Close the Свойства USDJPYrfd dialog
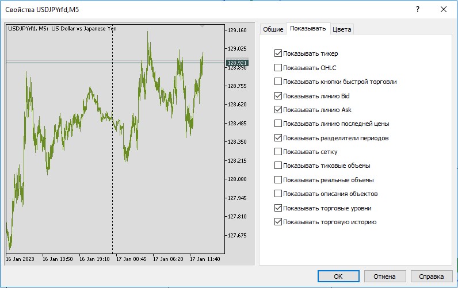458x288 pixels. (x=444, y=9)
